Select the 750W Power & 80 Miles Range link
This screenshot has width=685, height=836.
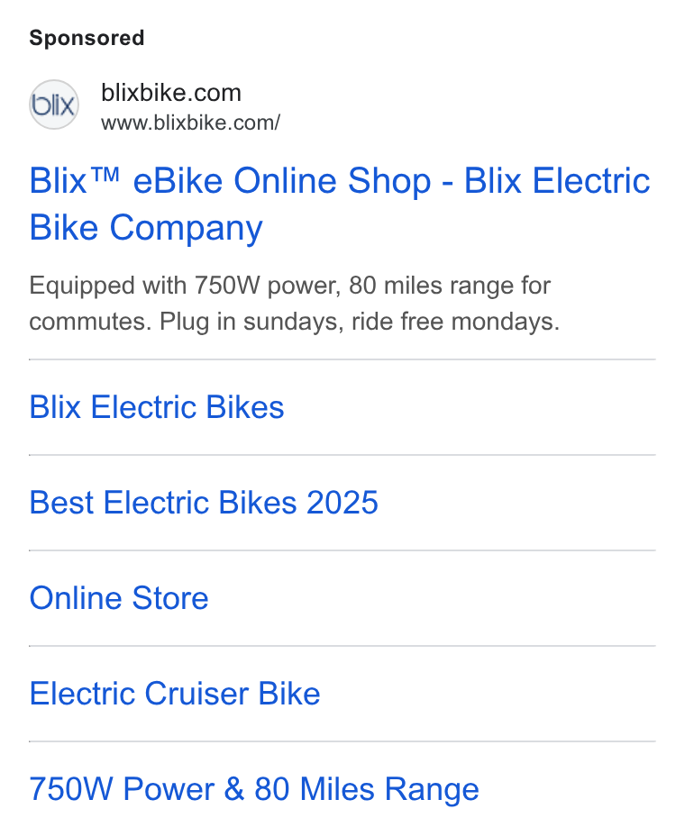[254, 789]
